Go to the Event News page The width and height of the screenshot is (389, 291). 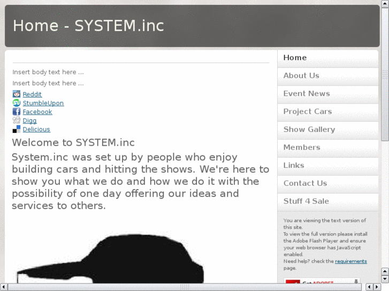tap(307, 93)
